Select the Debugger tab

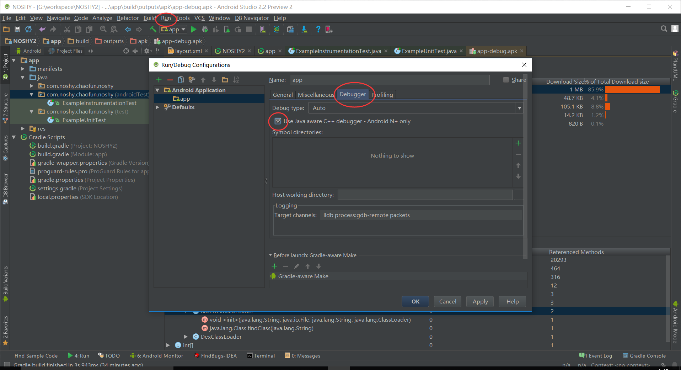coord(353,94)
